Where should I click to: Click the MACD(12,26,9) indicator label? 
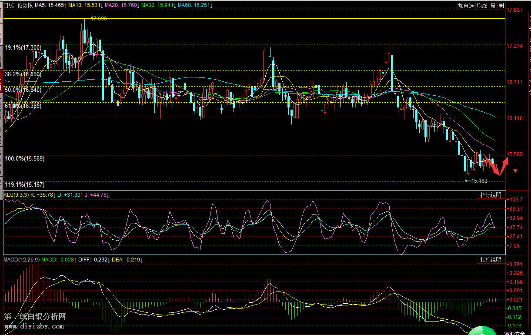coord(22,260)
